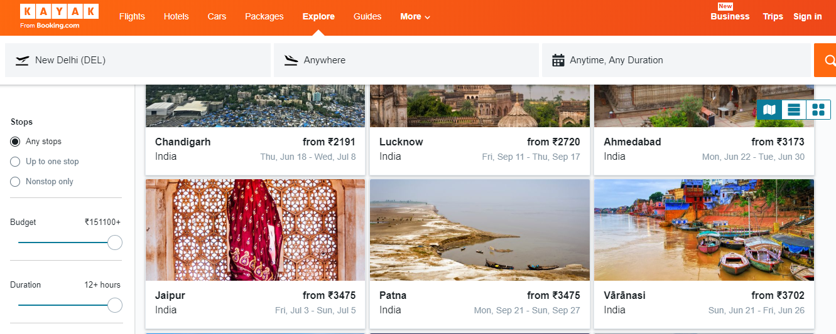
Task: Open the Ahmedabad destination card
Action: (704, 130)
